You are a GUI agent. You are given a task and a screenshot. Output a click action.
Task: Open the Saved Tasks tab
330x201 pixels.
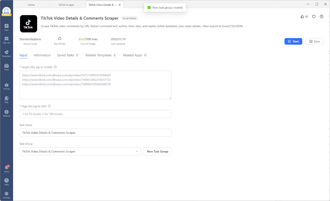[65, 55]
